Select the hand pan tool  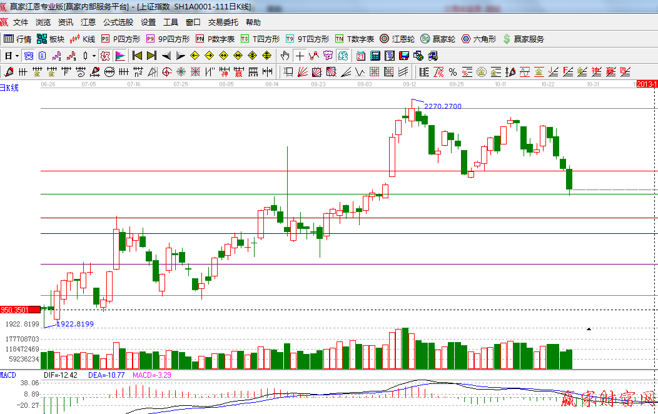(286, 56)
